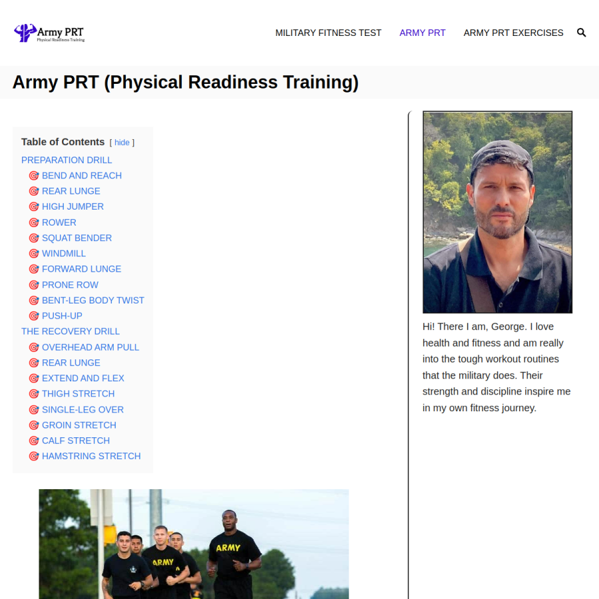Click target icon beside OVERHEAD ARM PULL

pos(34,347)
